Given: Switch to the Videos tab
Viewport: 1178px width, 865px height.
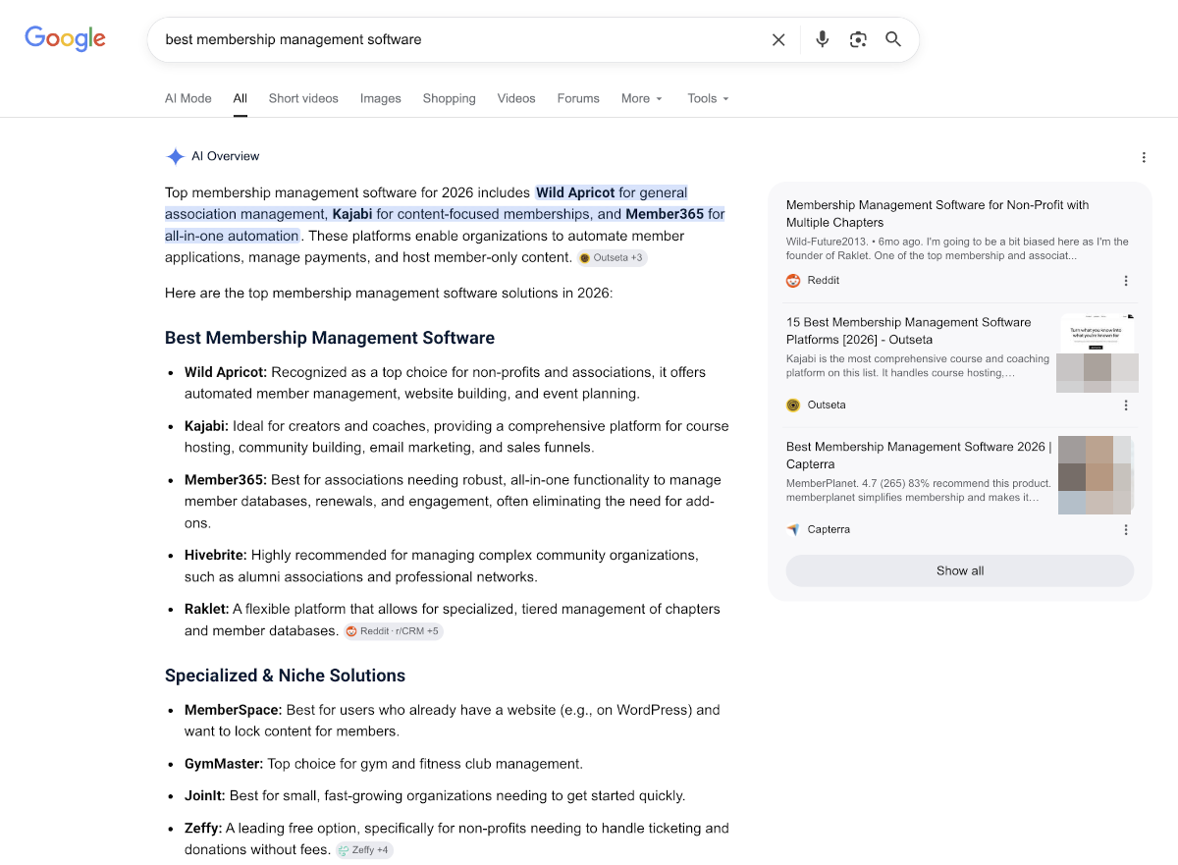Looking at the screenshot, I should (516, 98).
